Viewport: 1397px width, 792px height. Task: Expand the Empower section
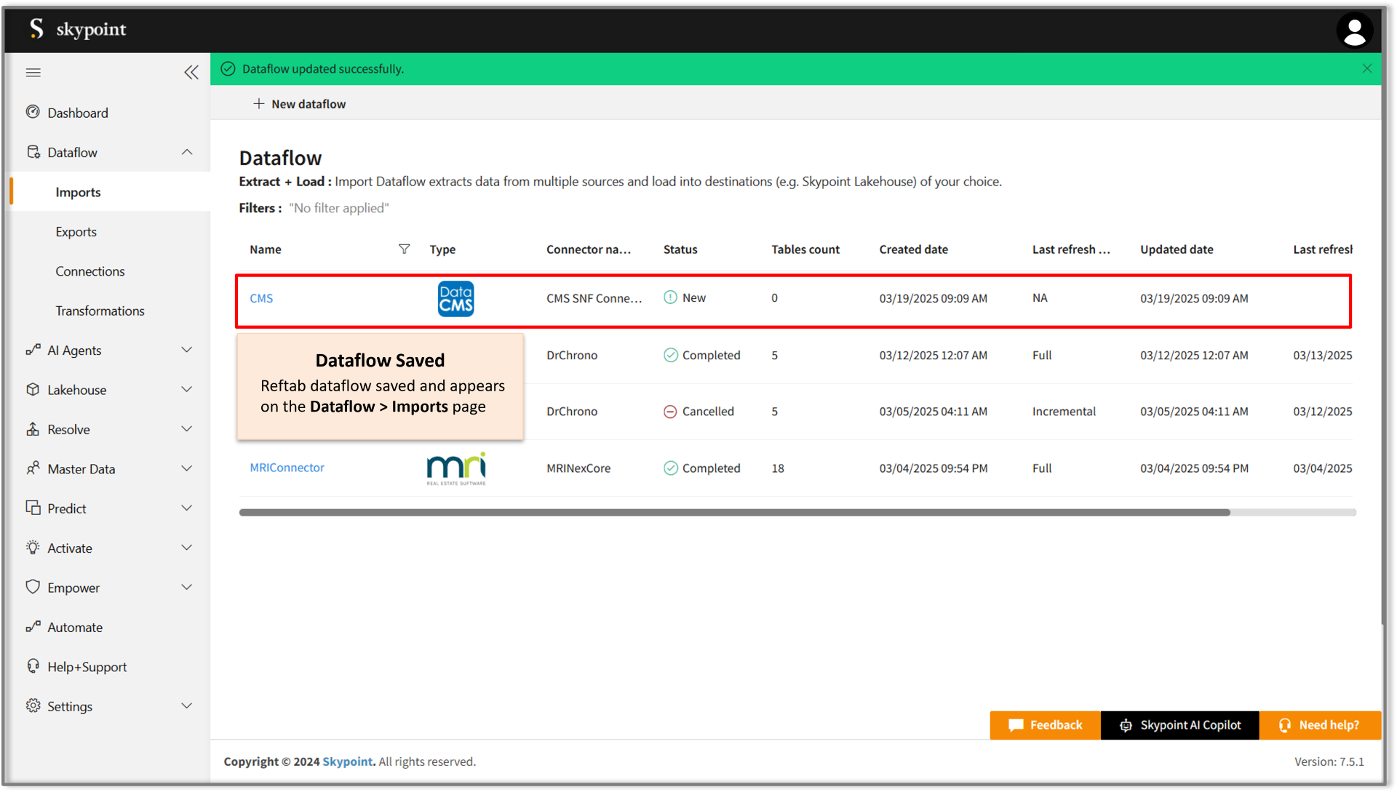click(x=187, y=587)
